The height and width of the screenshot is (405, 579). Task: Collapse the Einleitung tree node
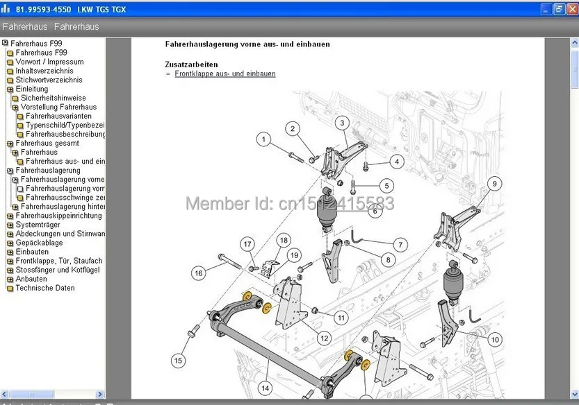coord(10,89)
